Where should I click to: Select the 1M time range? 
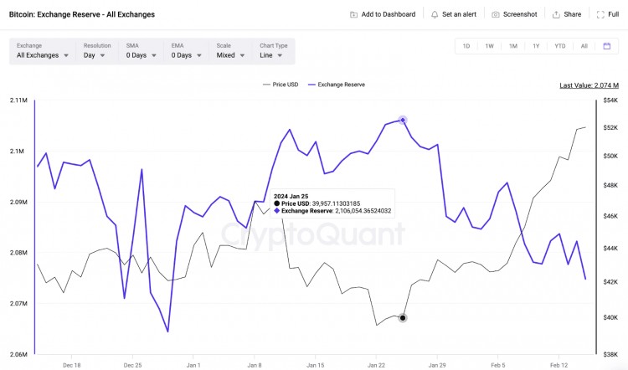pyautogui.click(x=512, y=46)
